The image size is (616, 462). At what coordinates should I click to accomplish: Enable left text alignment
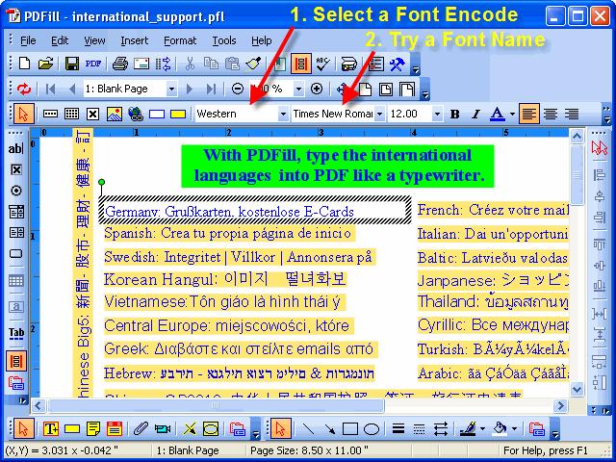(528, 114)
